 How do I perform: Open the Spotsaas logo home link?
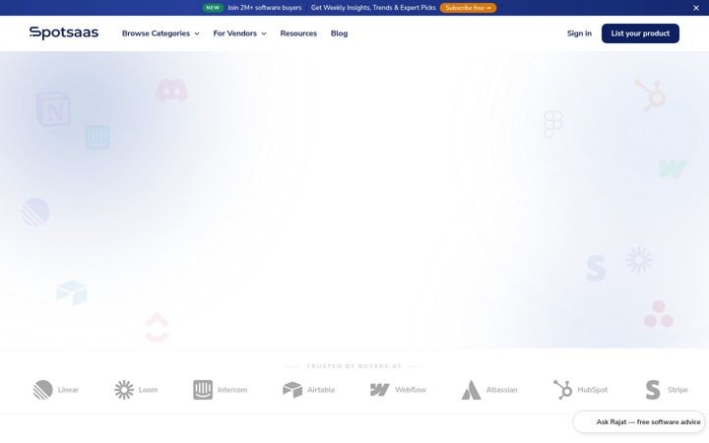tap(64, 32)
